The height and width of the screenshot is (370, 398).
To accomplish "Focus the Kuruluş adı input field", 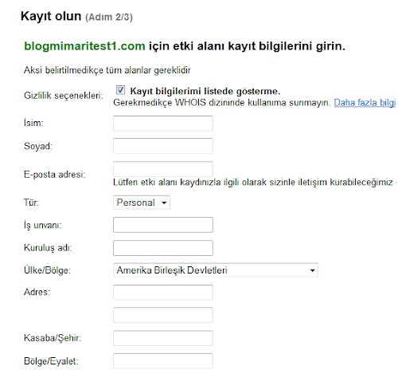I will pyautogui.click(x=163, y=248).
